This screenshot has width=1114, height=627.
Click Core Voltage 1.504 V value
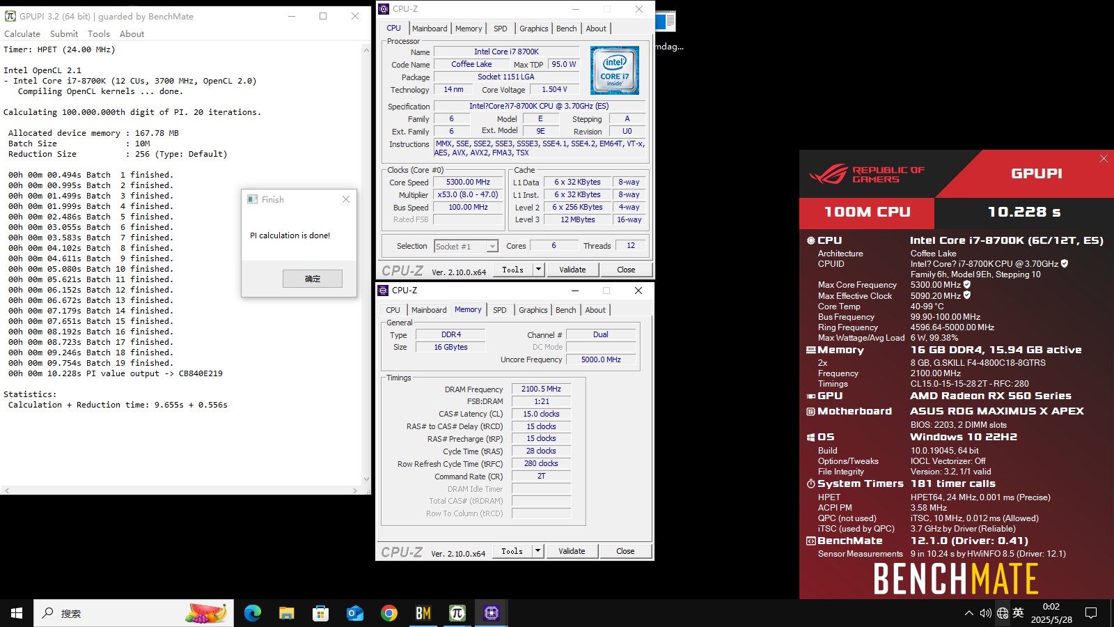point(554,89)
